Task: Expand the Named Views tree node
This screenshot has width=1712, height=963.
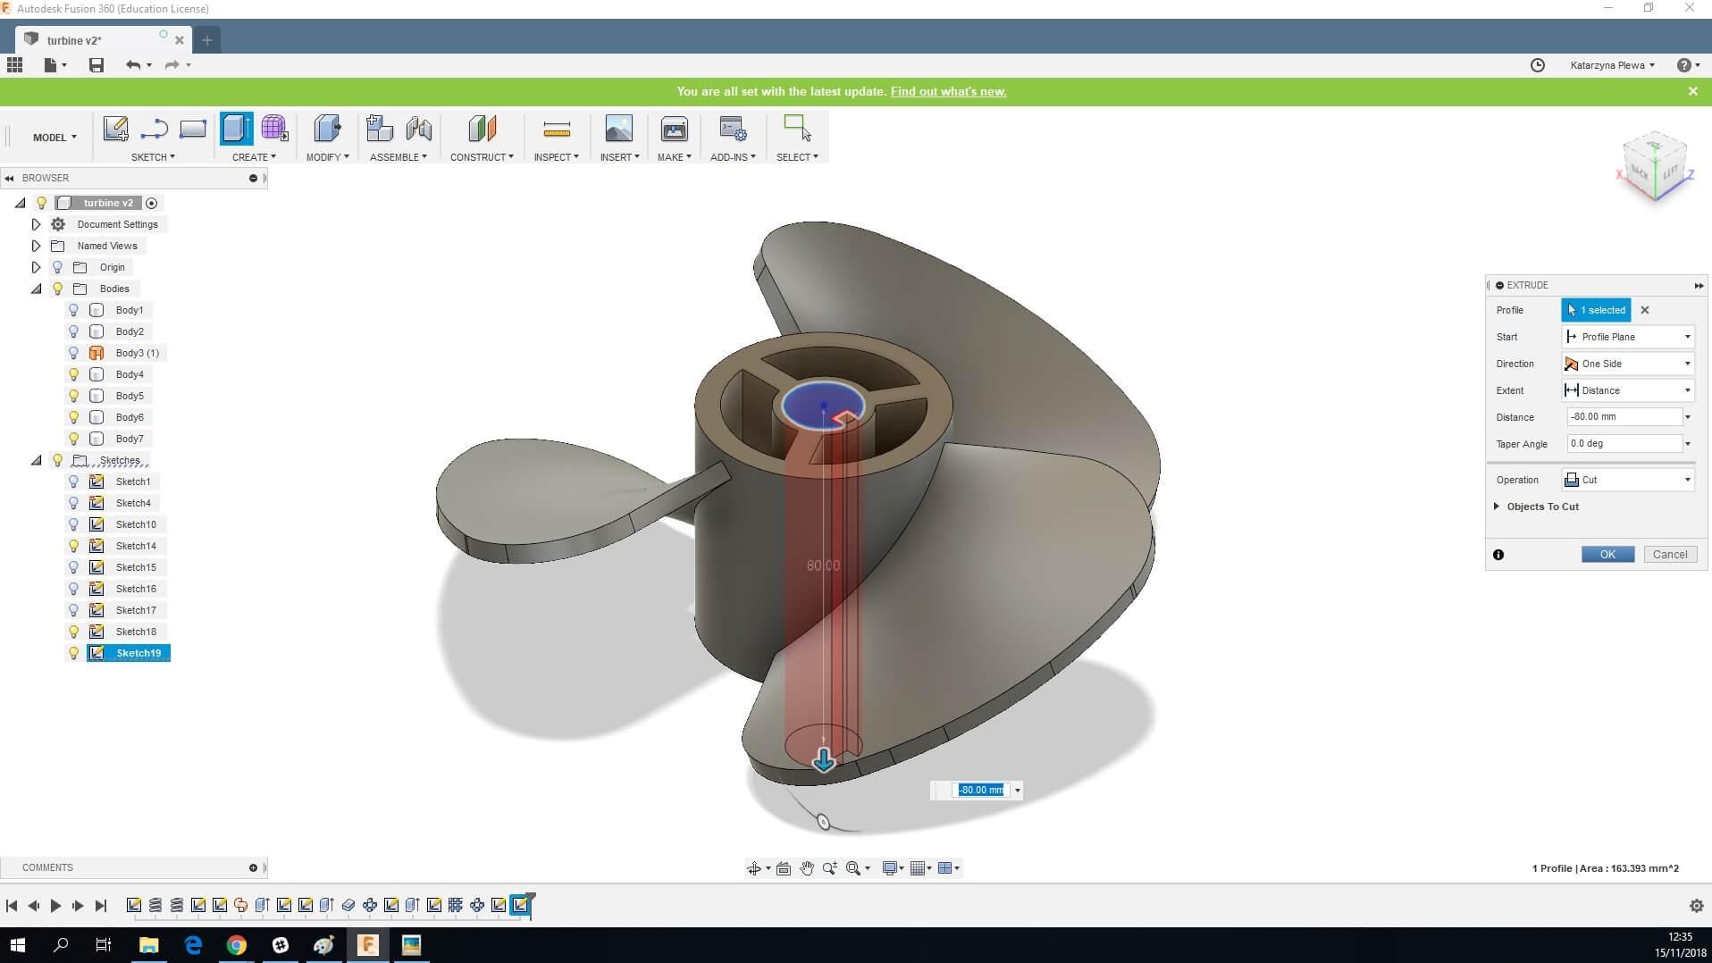Action: (36, 246)
